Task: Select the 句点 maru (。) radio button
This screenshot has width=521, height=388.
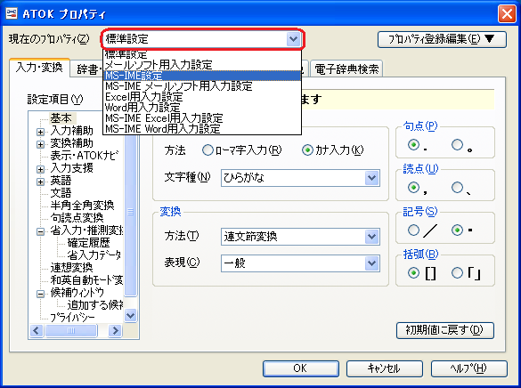Action: 457,145
